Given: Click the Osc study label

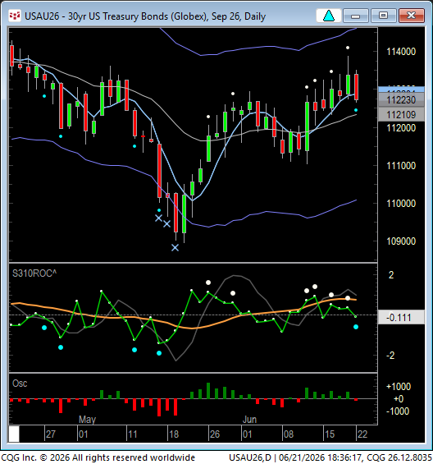Looking at the screenshot, I should point(20,384).
